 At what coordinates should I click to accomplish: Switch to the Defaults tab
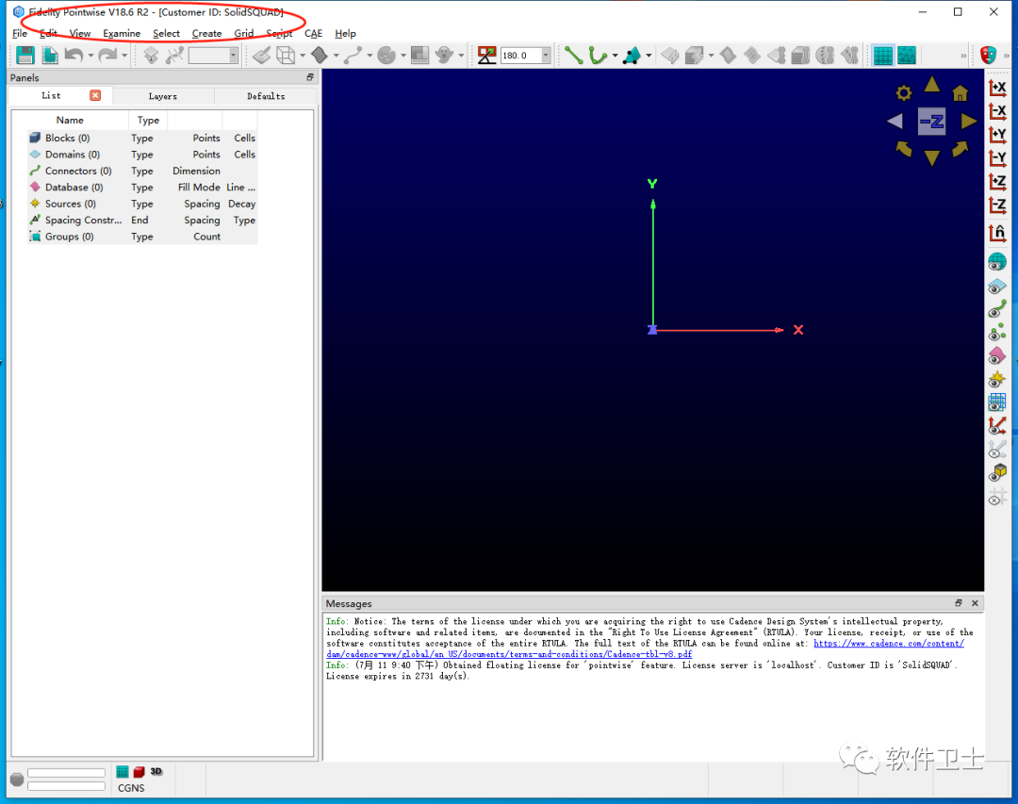[266, 96]
